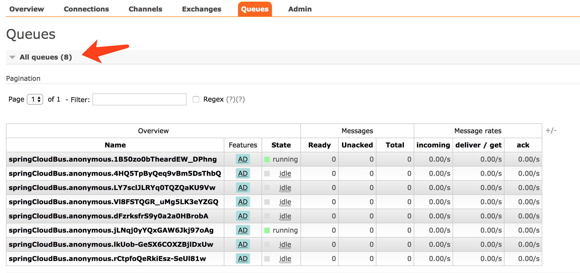Switch to the Connections tab
The height and width of the screenshot is (273, 580).
(86, 9)
